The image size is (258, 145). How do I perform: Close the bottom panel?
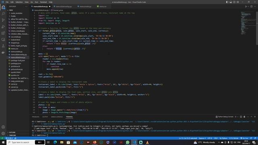(255, 117)
